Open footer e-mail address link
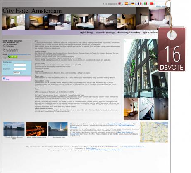191x173 pixels. click(x=134, y=147)
